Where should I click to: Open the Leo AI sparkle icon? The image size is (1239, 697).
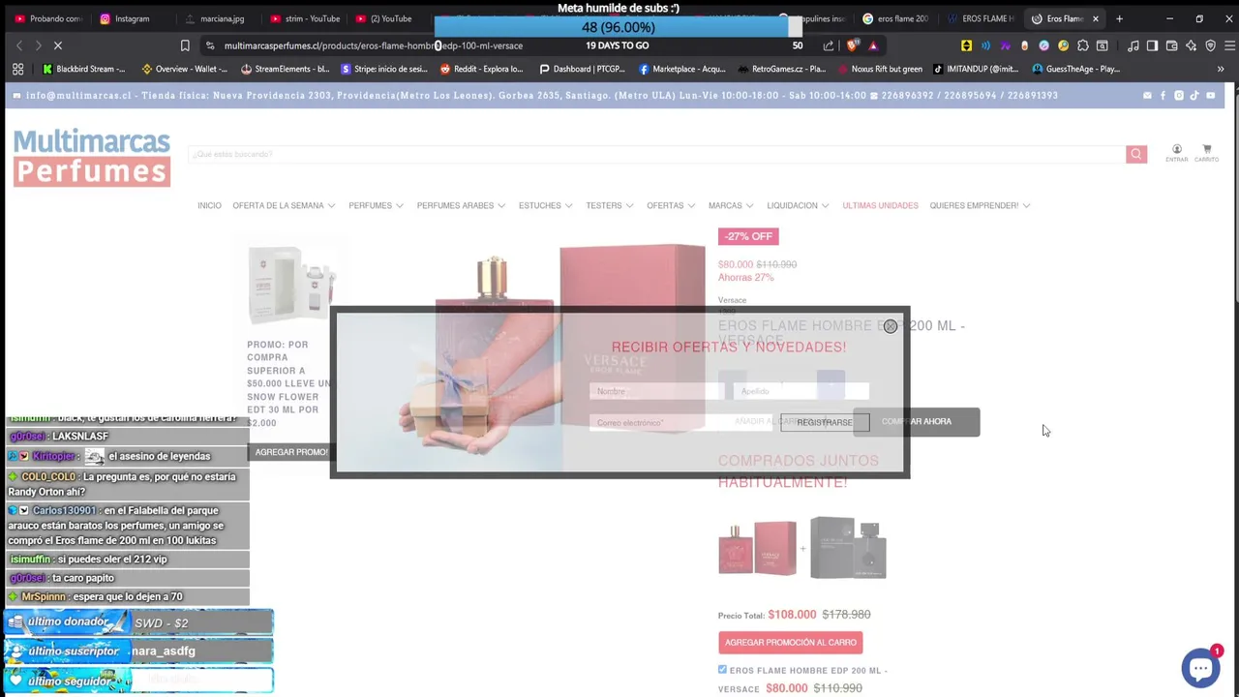pos(1191,45)
